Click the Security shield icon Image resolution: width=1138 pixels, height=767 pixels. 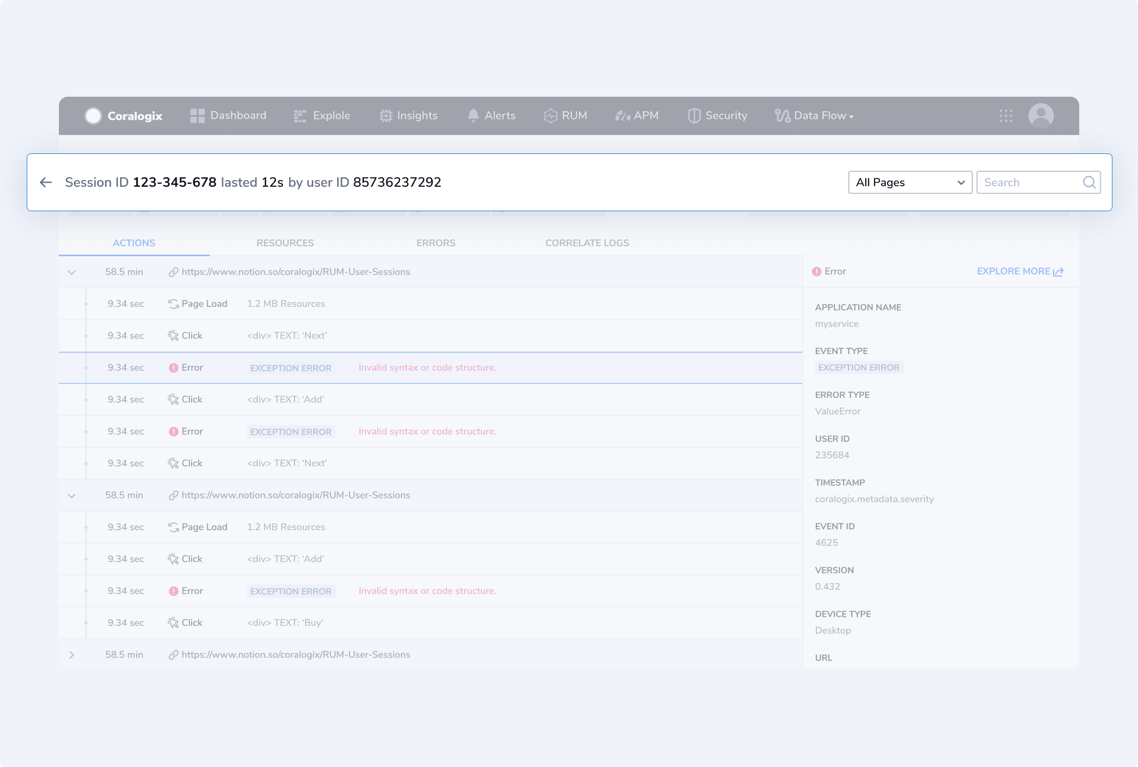click(694, 116)
